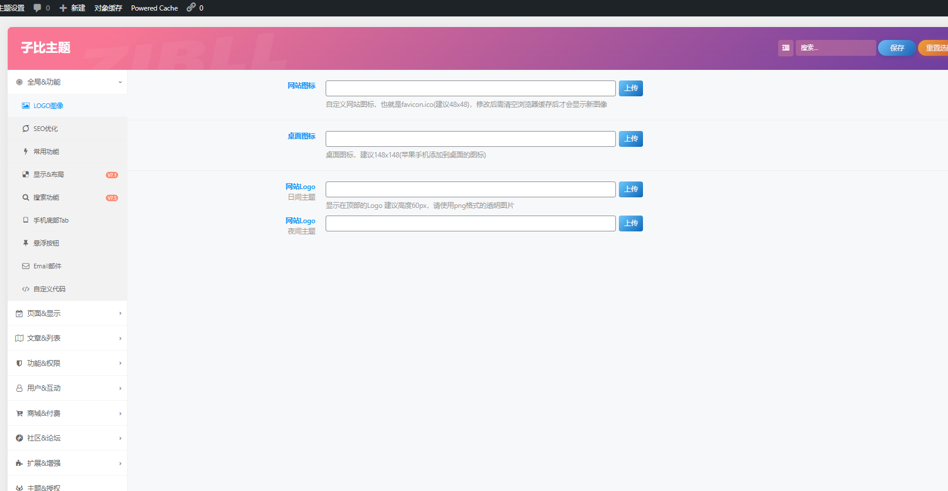Click the V7.1 badge on 显示&布局
Viewport: 948px width, 491px height.
112,175
